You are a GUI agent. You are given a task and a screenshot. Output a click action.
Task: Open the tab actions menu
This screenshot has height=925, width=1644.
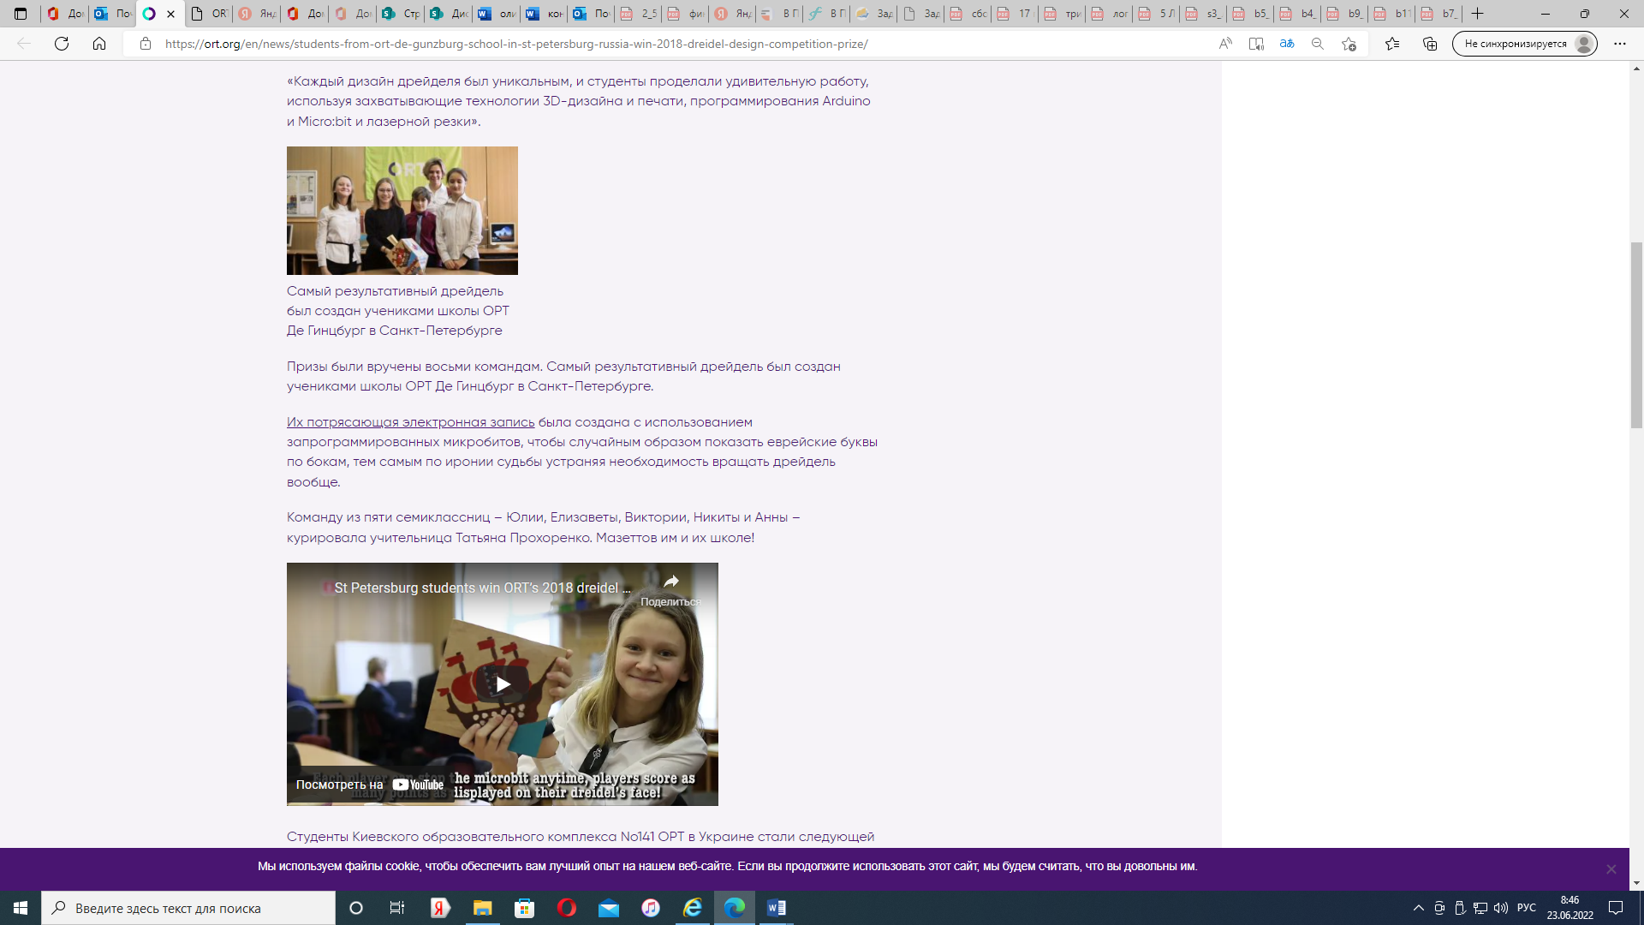(21, 14)
